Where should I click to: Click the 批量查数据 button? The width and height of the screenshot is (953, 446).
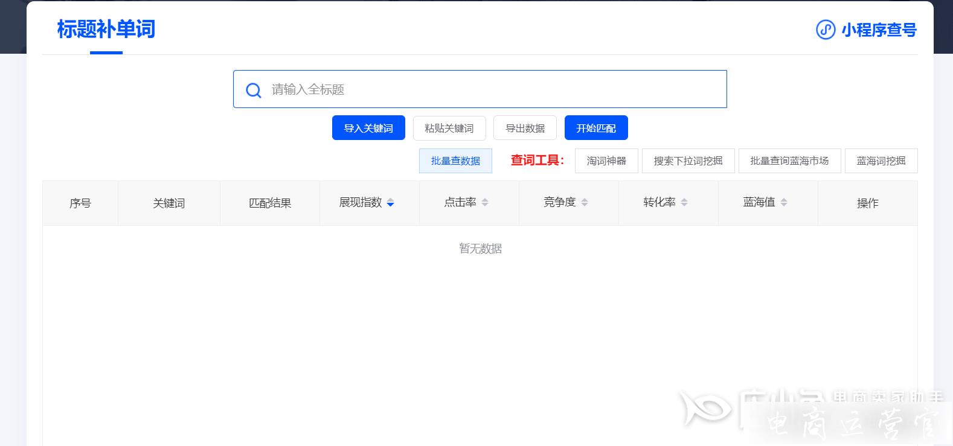[455, 161]
